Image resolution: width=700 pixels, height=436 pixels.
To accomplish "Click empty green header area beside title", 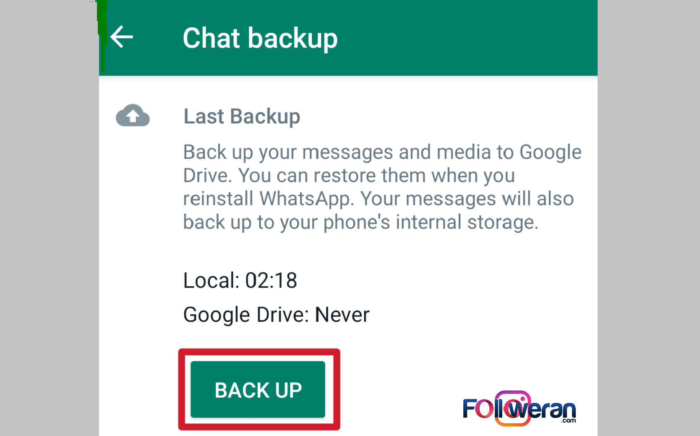I will (x=466, y=38).
